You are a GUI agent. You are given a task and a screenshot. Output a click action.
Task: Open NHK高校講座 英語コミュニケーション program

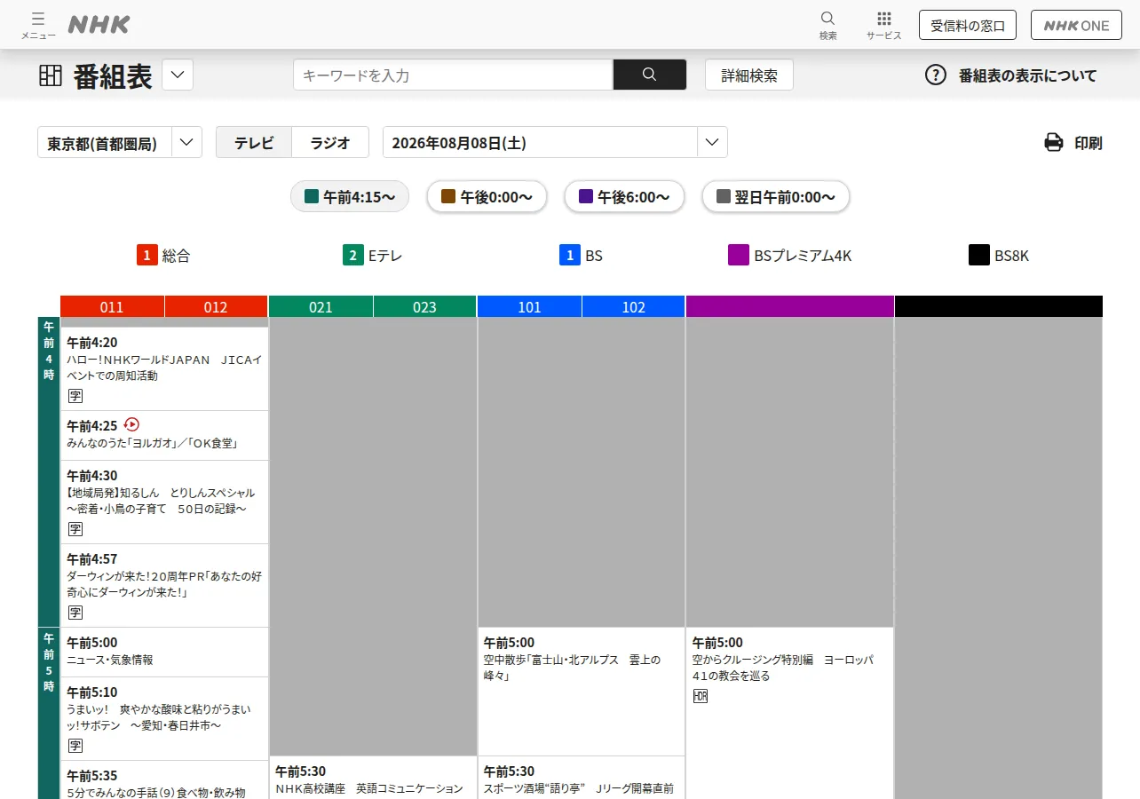(x=373, y=778)
